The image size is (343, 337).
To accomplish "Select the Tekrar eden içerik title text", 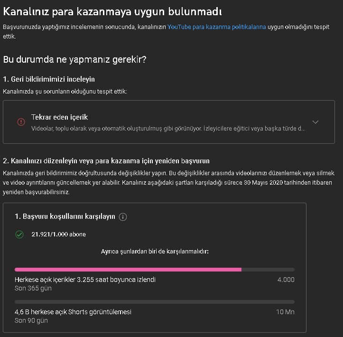I will [x=59, y=117].
